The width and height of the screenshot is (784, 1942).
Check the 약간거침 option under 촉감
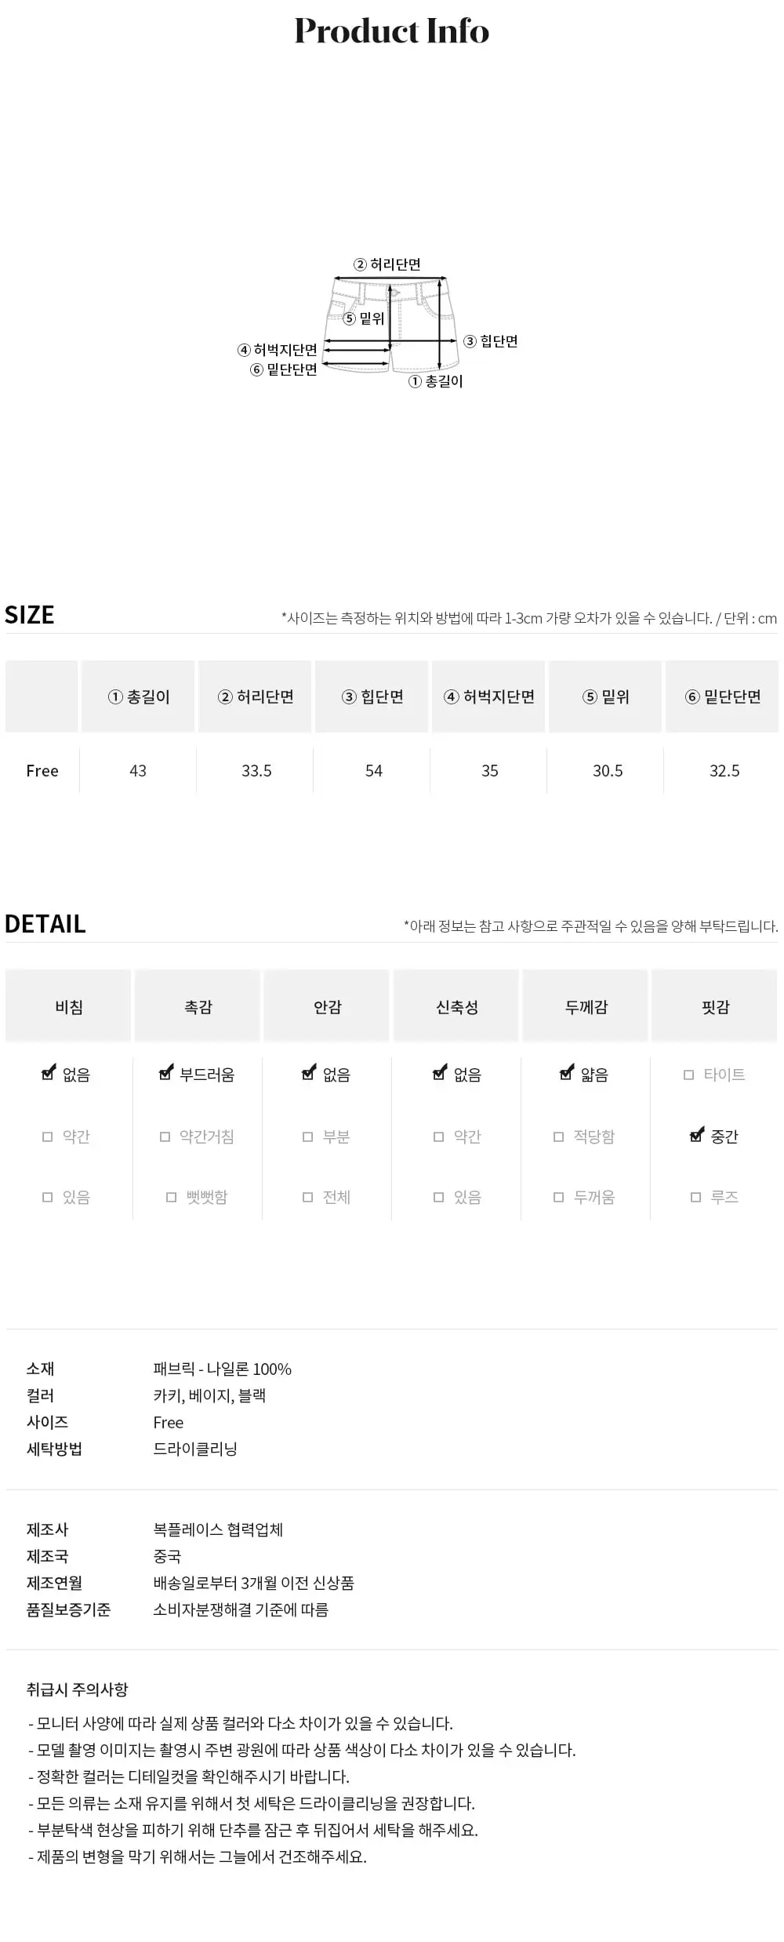pos(165,1136)
